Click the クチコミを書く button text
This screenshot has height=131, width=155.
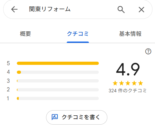pyautogui.click(x=81, y=117)
